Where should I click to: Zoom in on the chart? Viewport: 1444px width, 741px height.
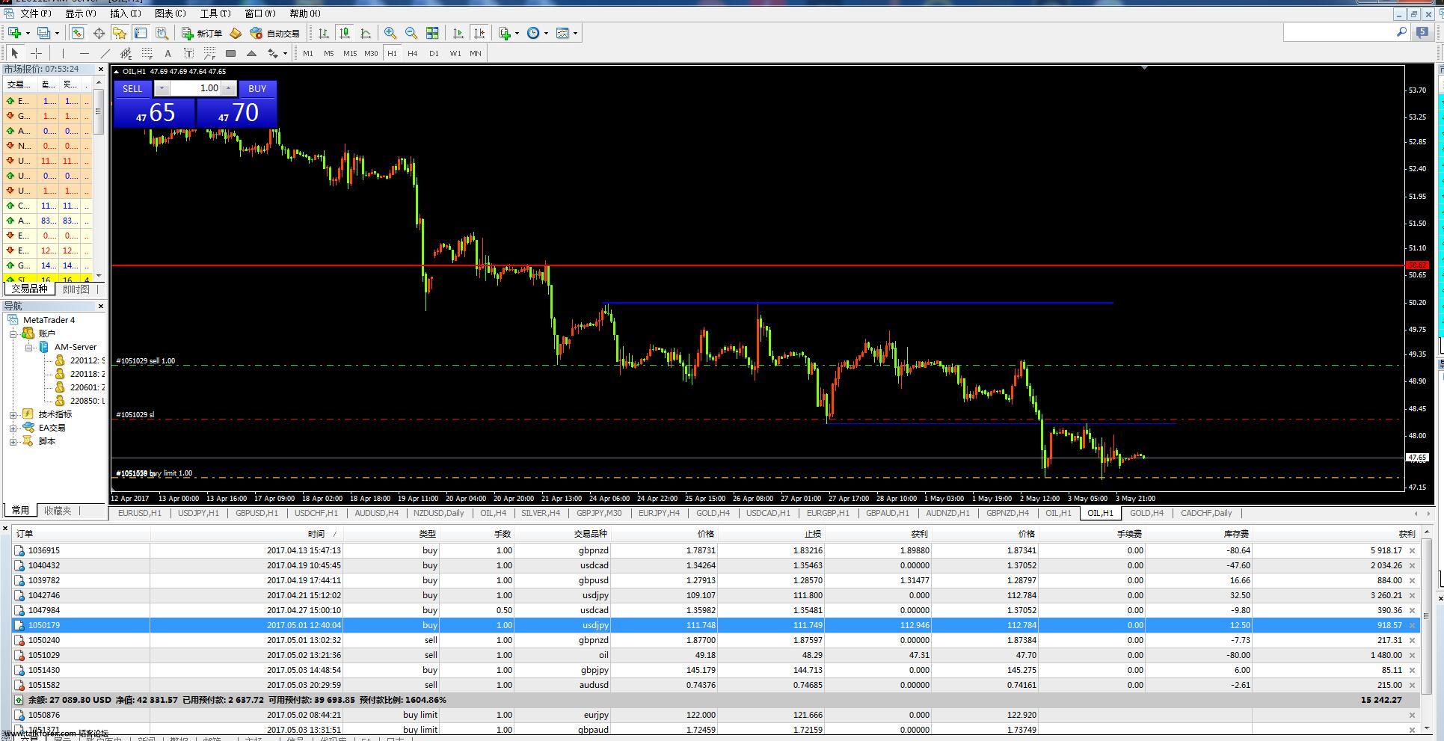390,33
